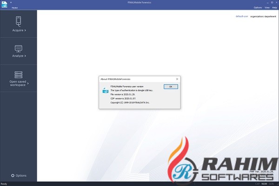Click the NUM indicator in status bar

[x=264, y=184]
